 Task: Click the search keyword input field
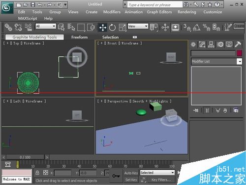click(x=155, y=5)
